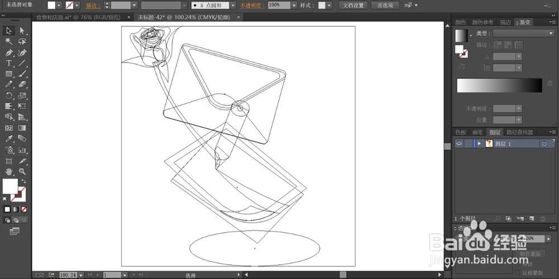Screen dimensions: 559x279
Task: Select the Column Graph tool
Action: tap(22, 150)
